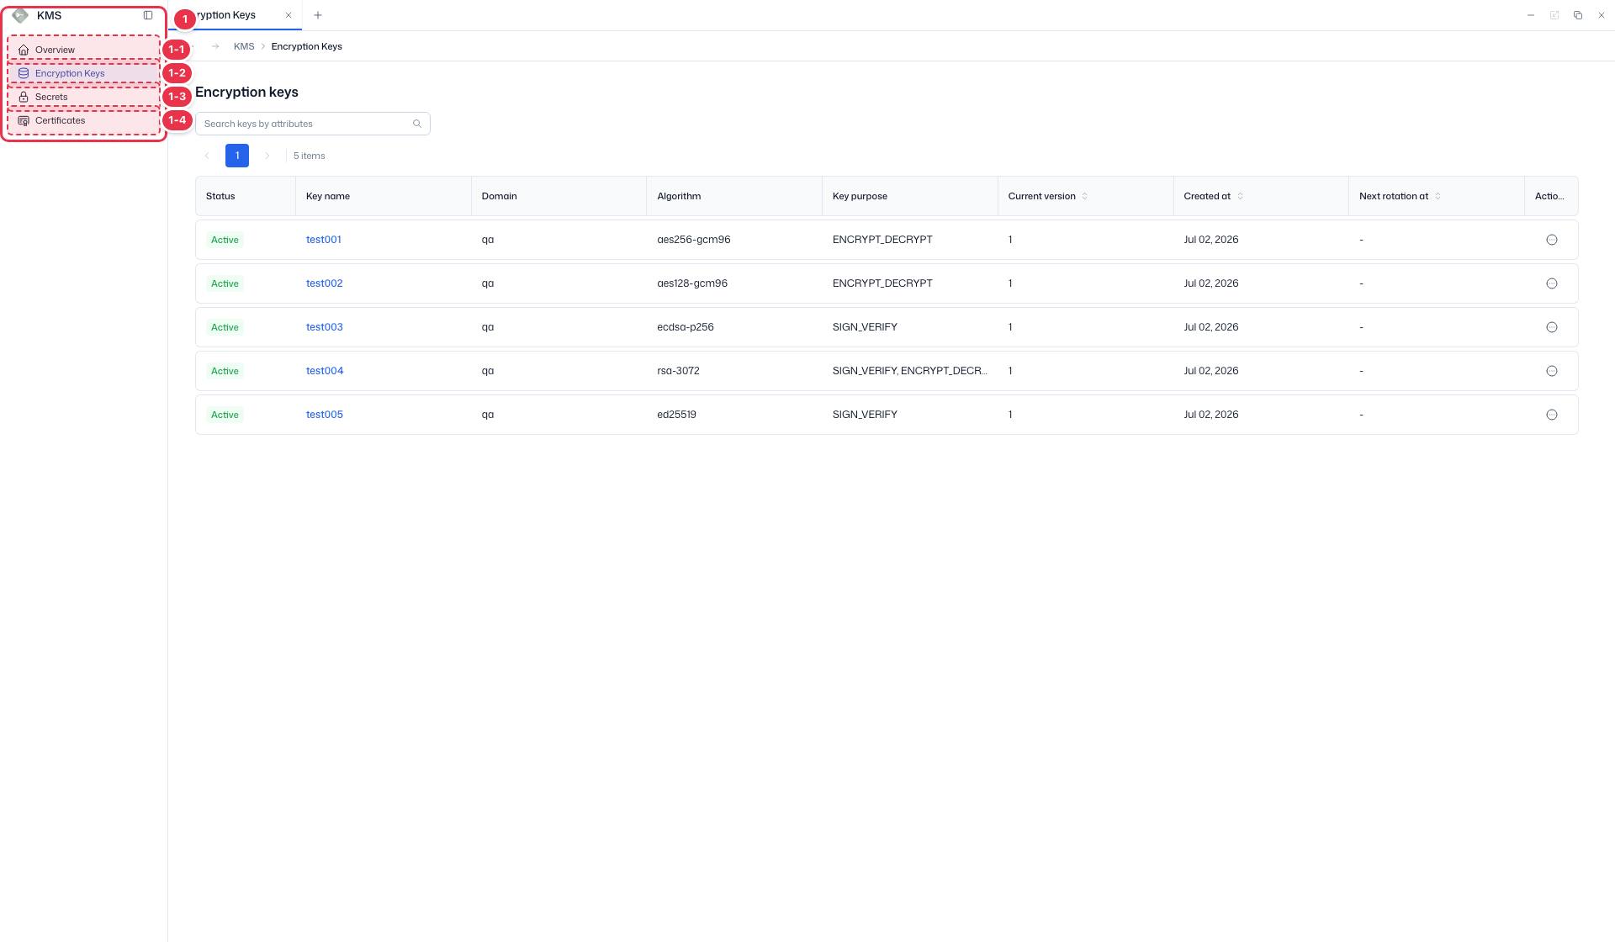
Task: Click the forward navigation arrow
Action: tap(215, 46)
